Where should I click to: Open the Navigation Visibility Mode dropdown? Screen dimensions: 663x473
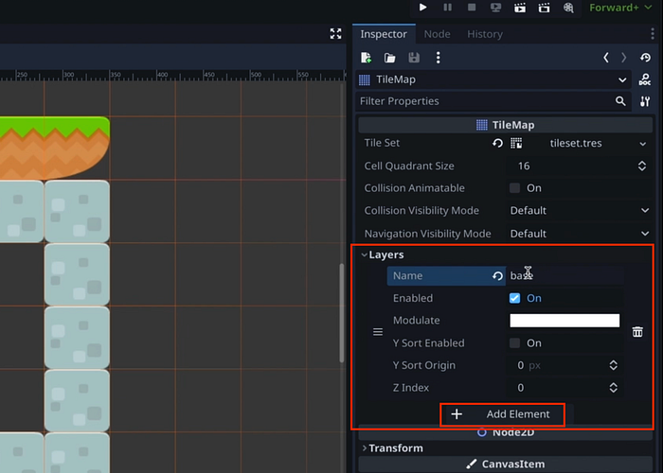pos(579,234)
